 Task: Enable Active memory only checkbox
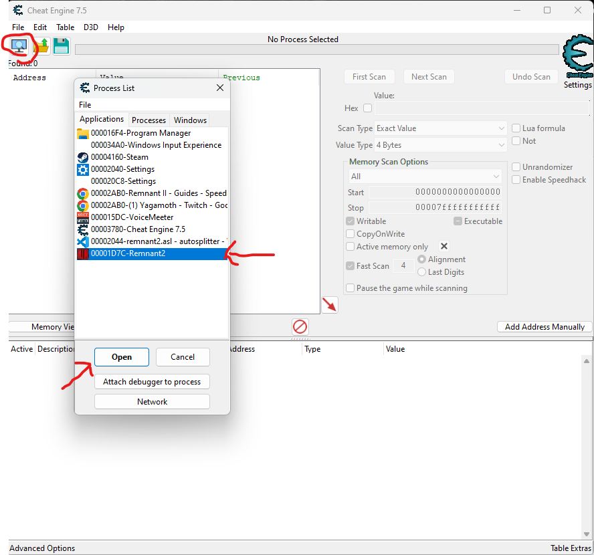(x=350, y=247)
